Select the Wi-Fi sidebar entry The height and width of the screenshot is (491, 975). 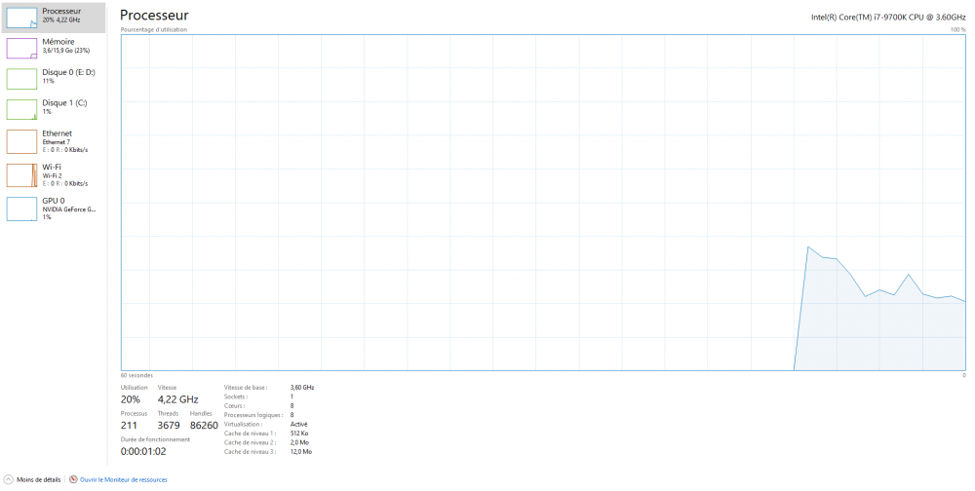[53, 175]
